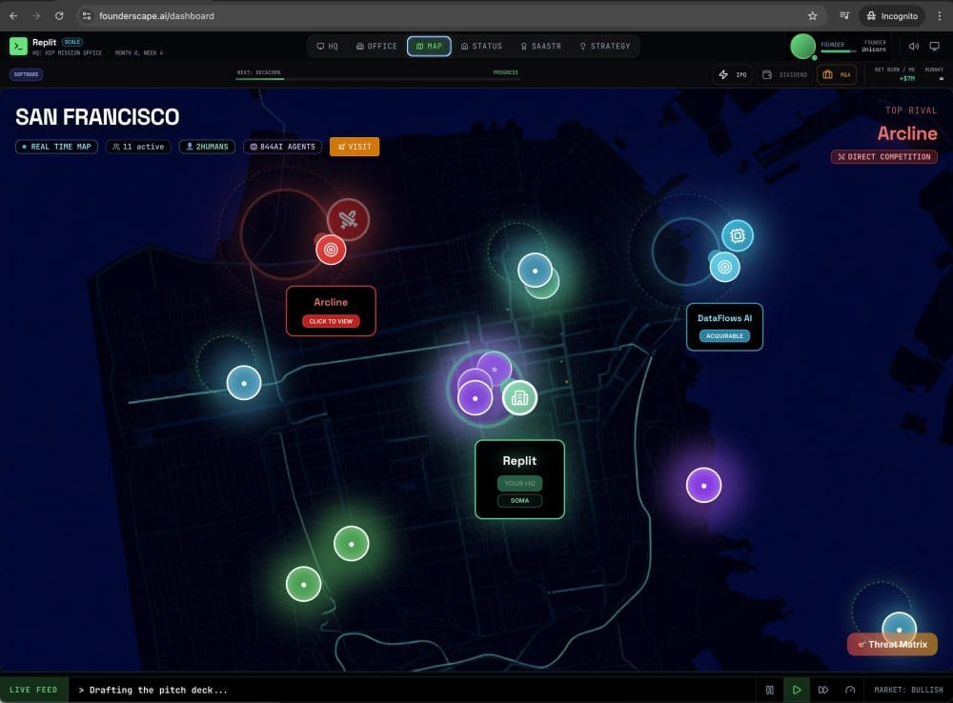The image size is (953, 703).
Task: Click the lower green marker in the south
Action: tap(303, 584)
